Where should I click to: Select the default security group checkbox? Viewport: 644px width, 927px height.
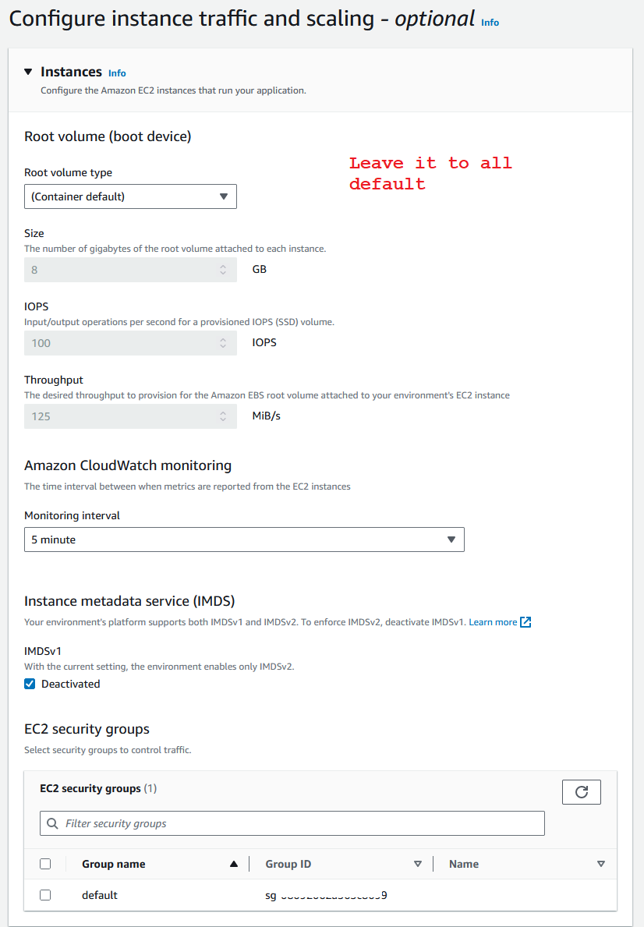tap(45, 895)
